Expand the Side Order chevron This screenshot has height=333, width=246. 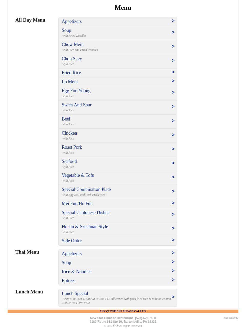tap(173, 240)
